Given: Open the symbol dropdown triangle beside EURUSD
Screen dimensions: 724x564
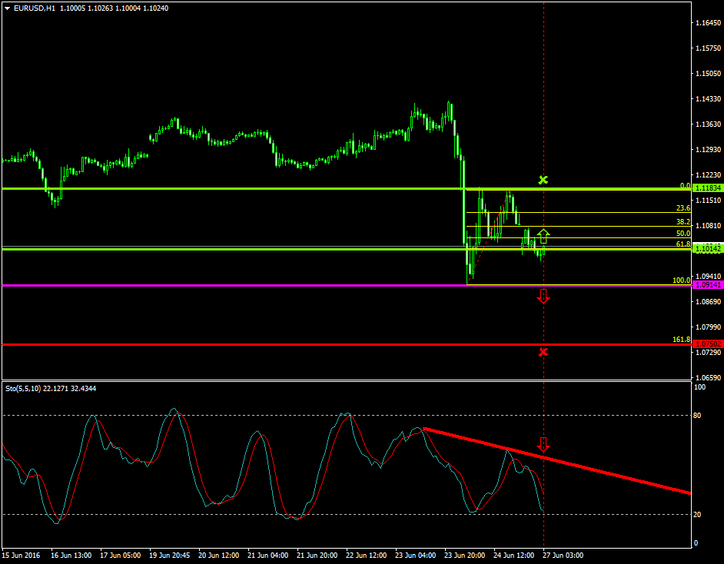Looking at the screenshot, I should pyautogui.click(x=7, y=8).
